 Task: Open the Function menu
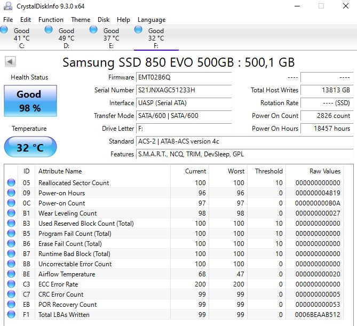pyautogui.click(x=51, y=20)
